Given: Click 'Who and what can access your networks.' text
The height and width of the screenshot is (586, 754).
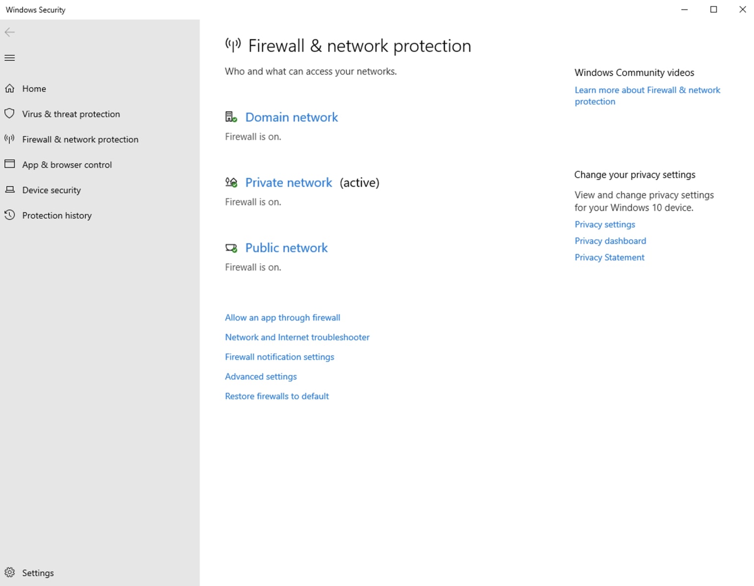Looking at the screenshot, I should 311,71.
